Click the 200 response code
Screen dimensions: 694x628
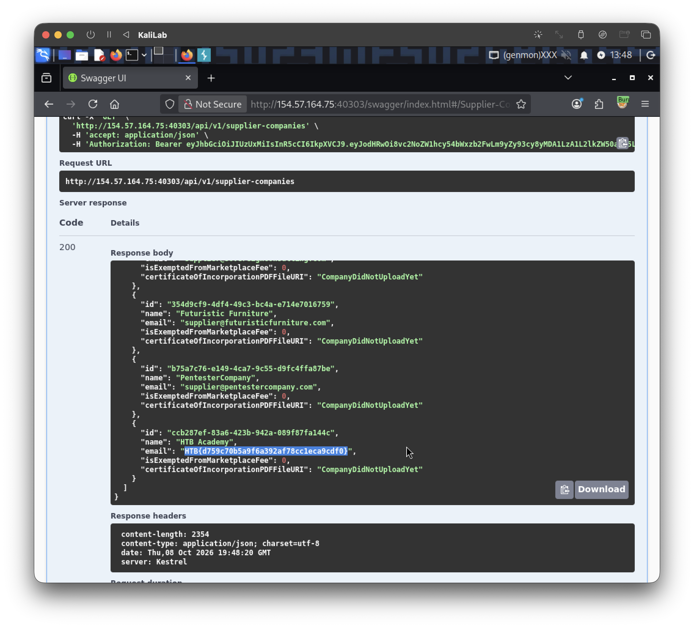click(x=67, y=247)
